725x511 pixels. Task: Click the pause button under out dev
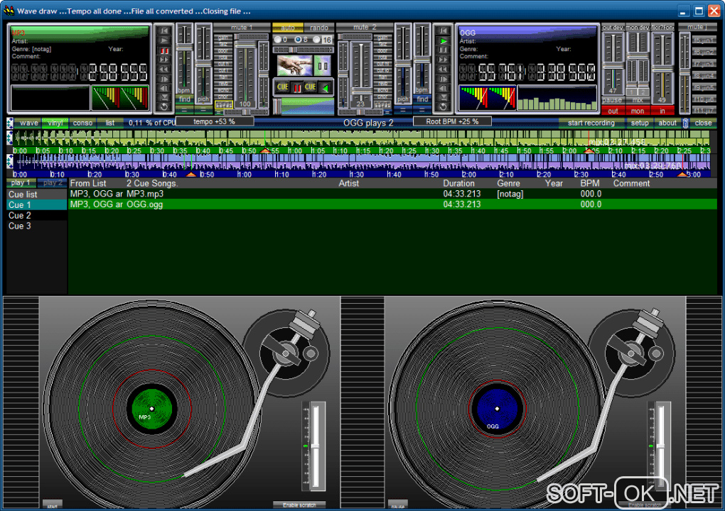(613, 100)
